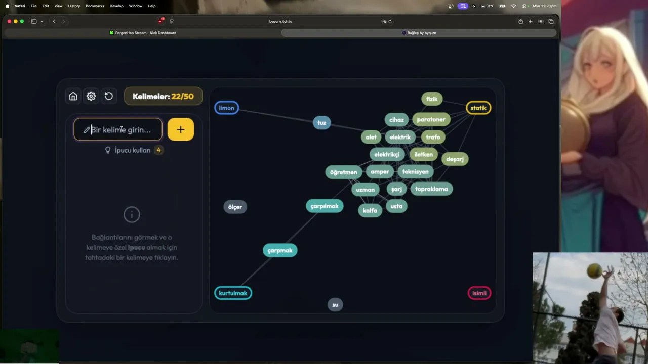This screenshot has width=648, height=364.
Task: Open the View menu
Action: point(58,6)
